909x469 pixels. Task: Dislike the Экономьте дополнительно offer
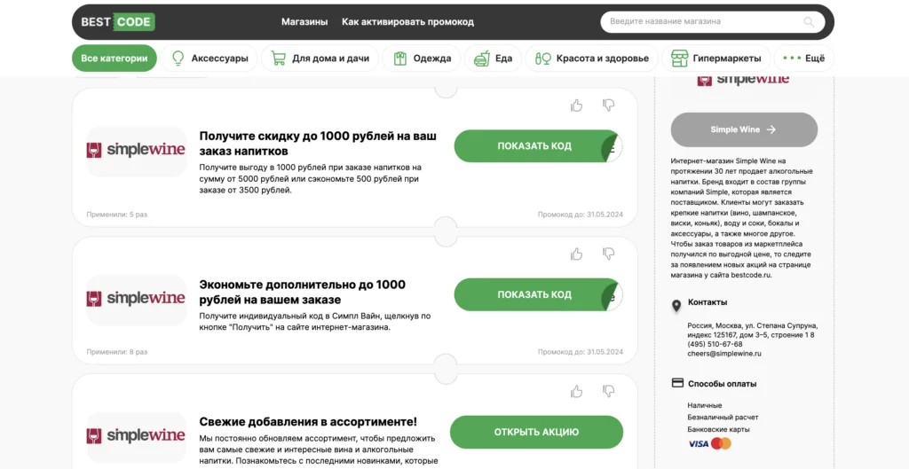click(x=608, y=254)
